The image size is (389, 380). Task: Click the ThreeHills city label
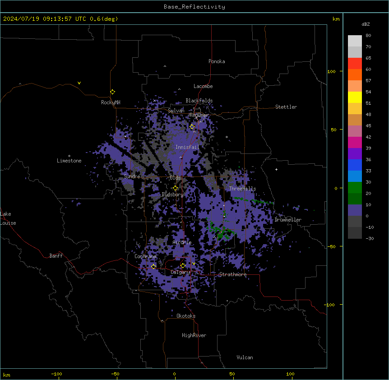point(242,189)
